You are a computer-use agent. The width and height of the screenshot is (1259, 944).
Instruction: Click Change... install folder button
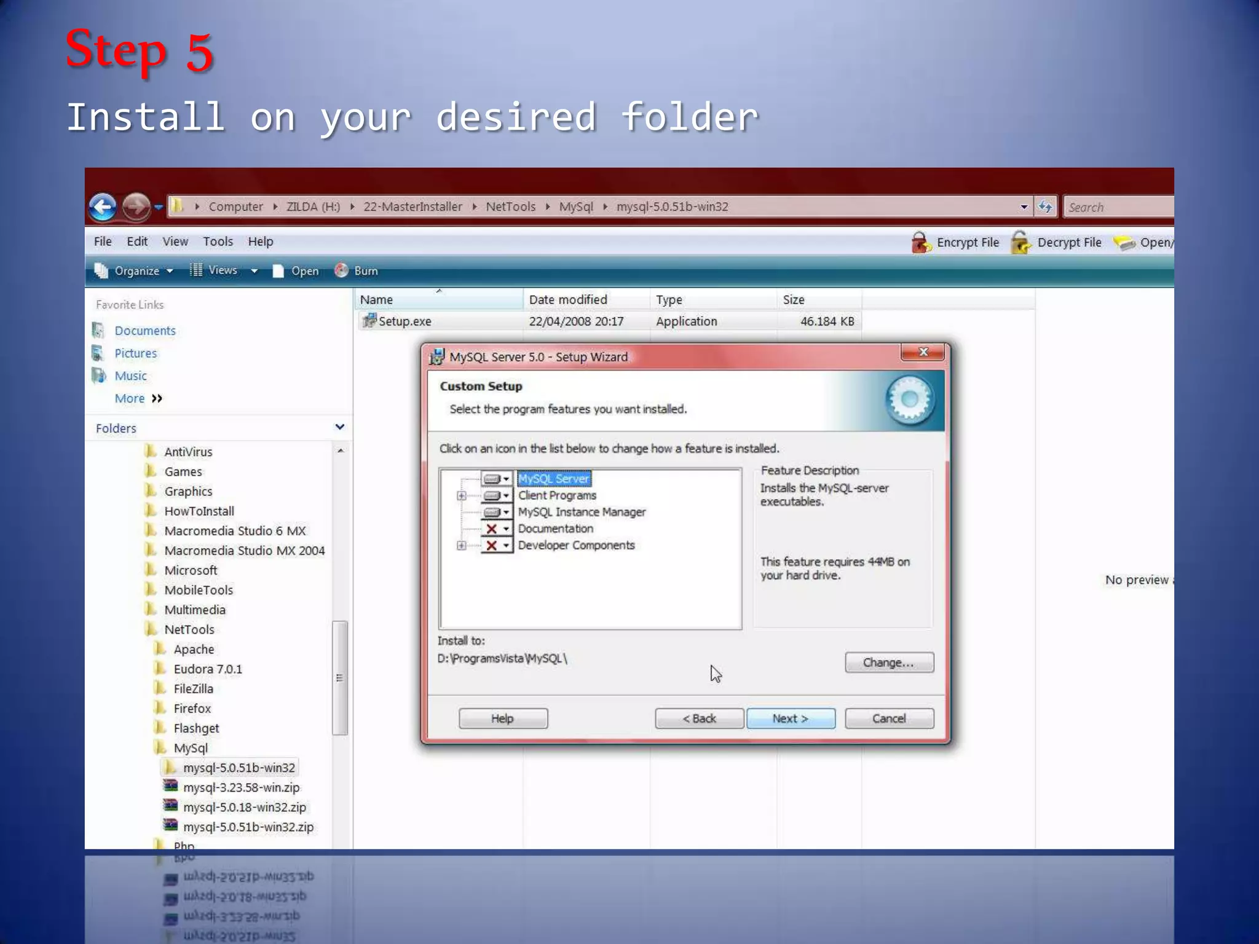[889, 663]
